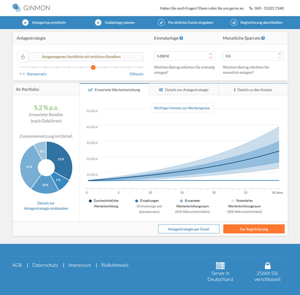
Task: Open the AGB footer link
Action: pos(17,265)
